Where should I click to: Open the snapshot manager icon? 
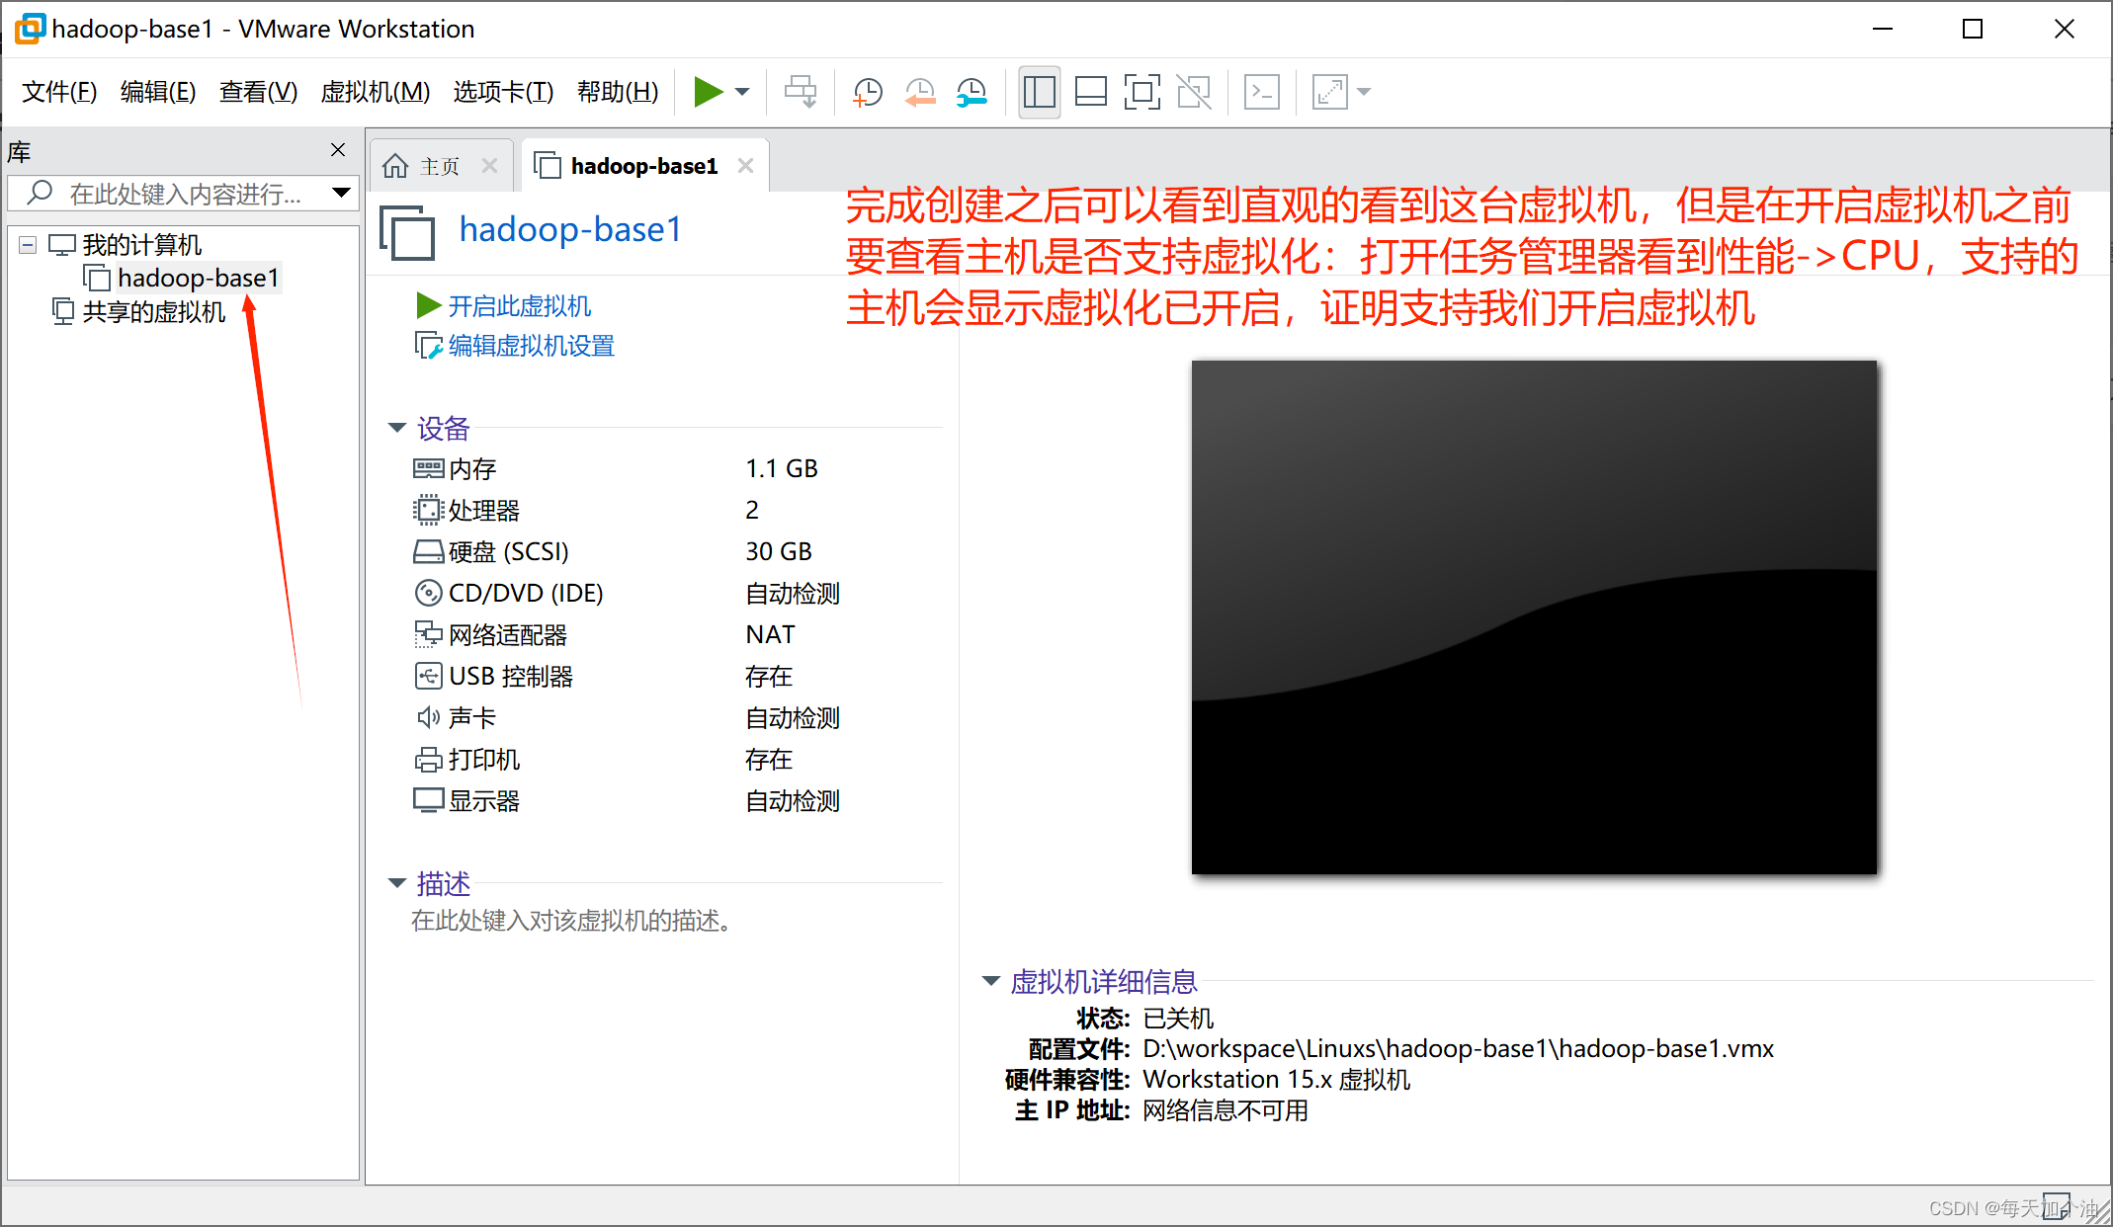(971, 91)
